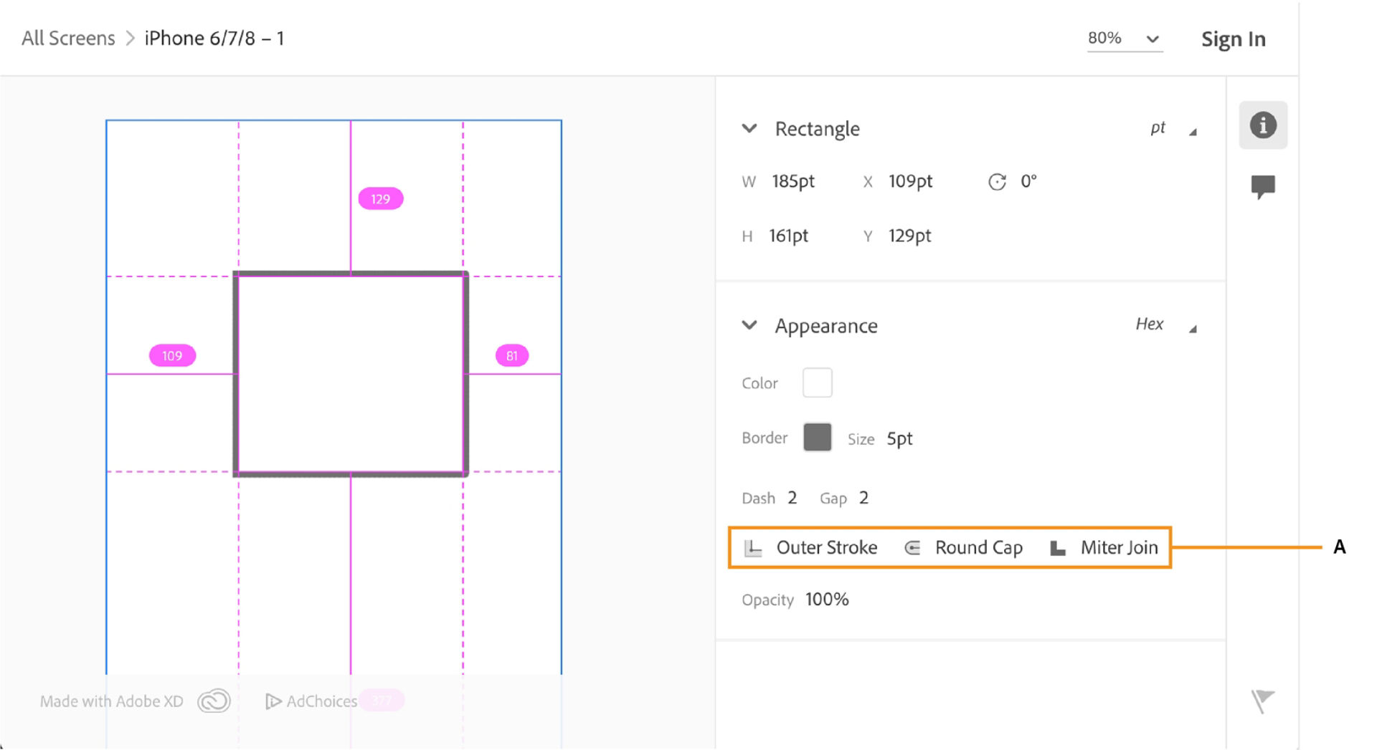Click the info panel icon
Viewport: 1377px width, 750px height.
click(1263, 125)
